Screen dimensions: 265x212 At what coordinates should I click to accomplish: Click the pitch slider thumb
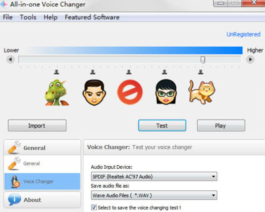[203, 60]
